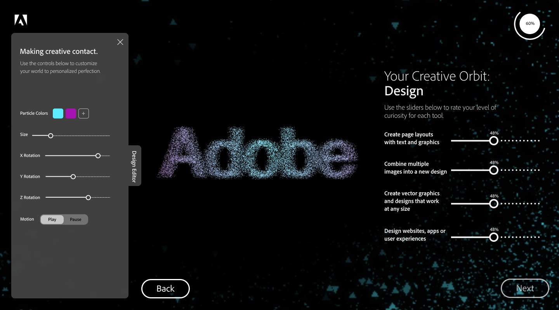Close the Making creative contact panel
Viewport: 559px width, 310px height.
120,42
